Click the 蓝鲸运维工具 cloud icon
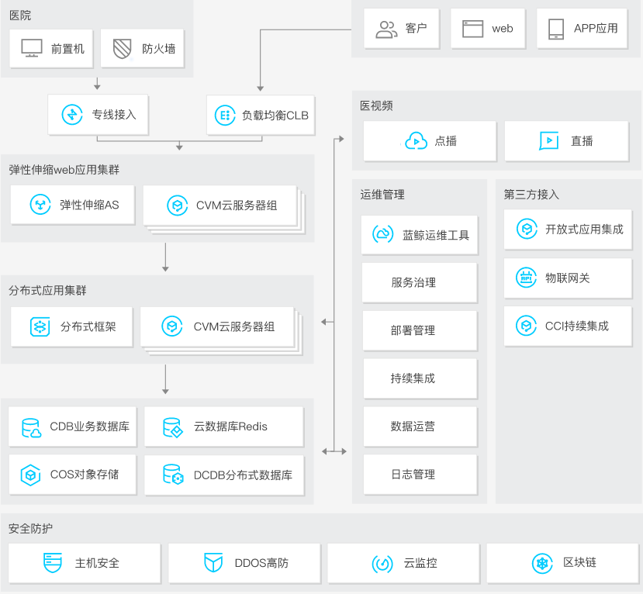This screenshot has width=643, height=594. 384,235
